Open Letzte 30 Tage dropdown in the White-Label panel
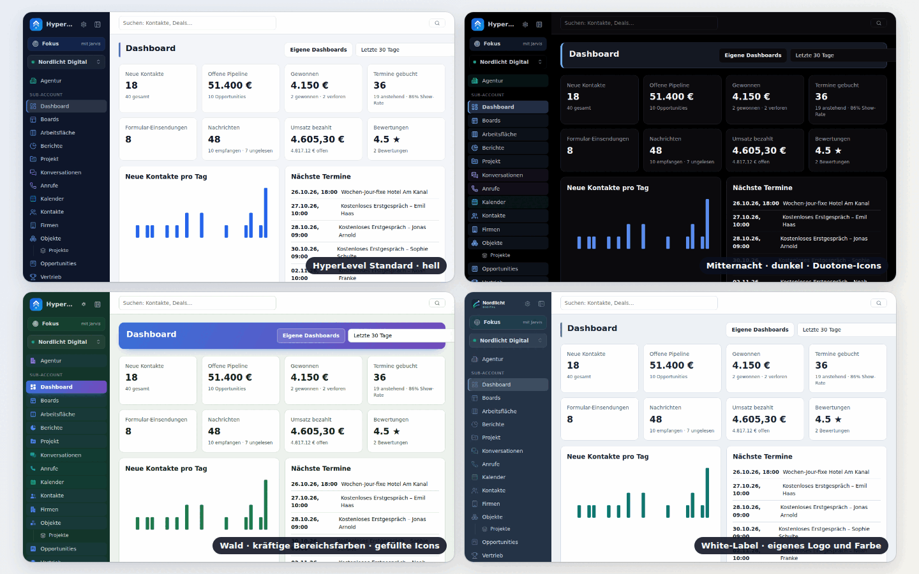This screenshot has width=919, height=574. coord(846,330)
